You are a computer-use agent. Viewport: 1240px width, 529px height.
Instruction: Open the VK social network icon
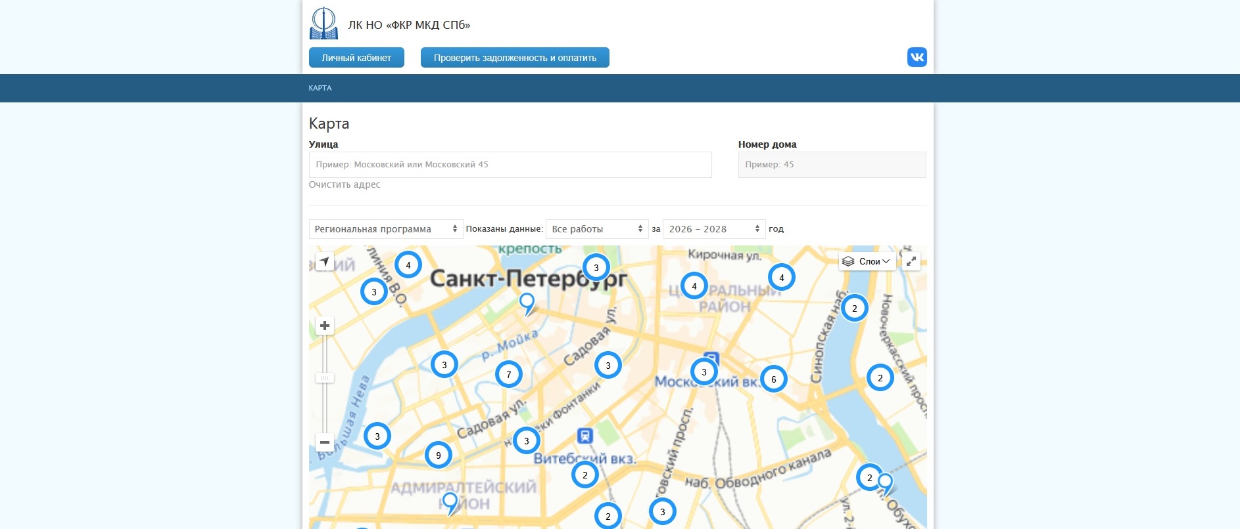(917, 57)
